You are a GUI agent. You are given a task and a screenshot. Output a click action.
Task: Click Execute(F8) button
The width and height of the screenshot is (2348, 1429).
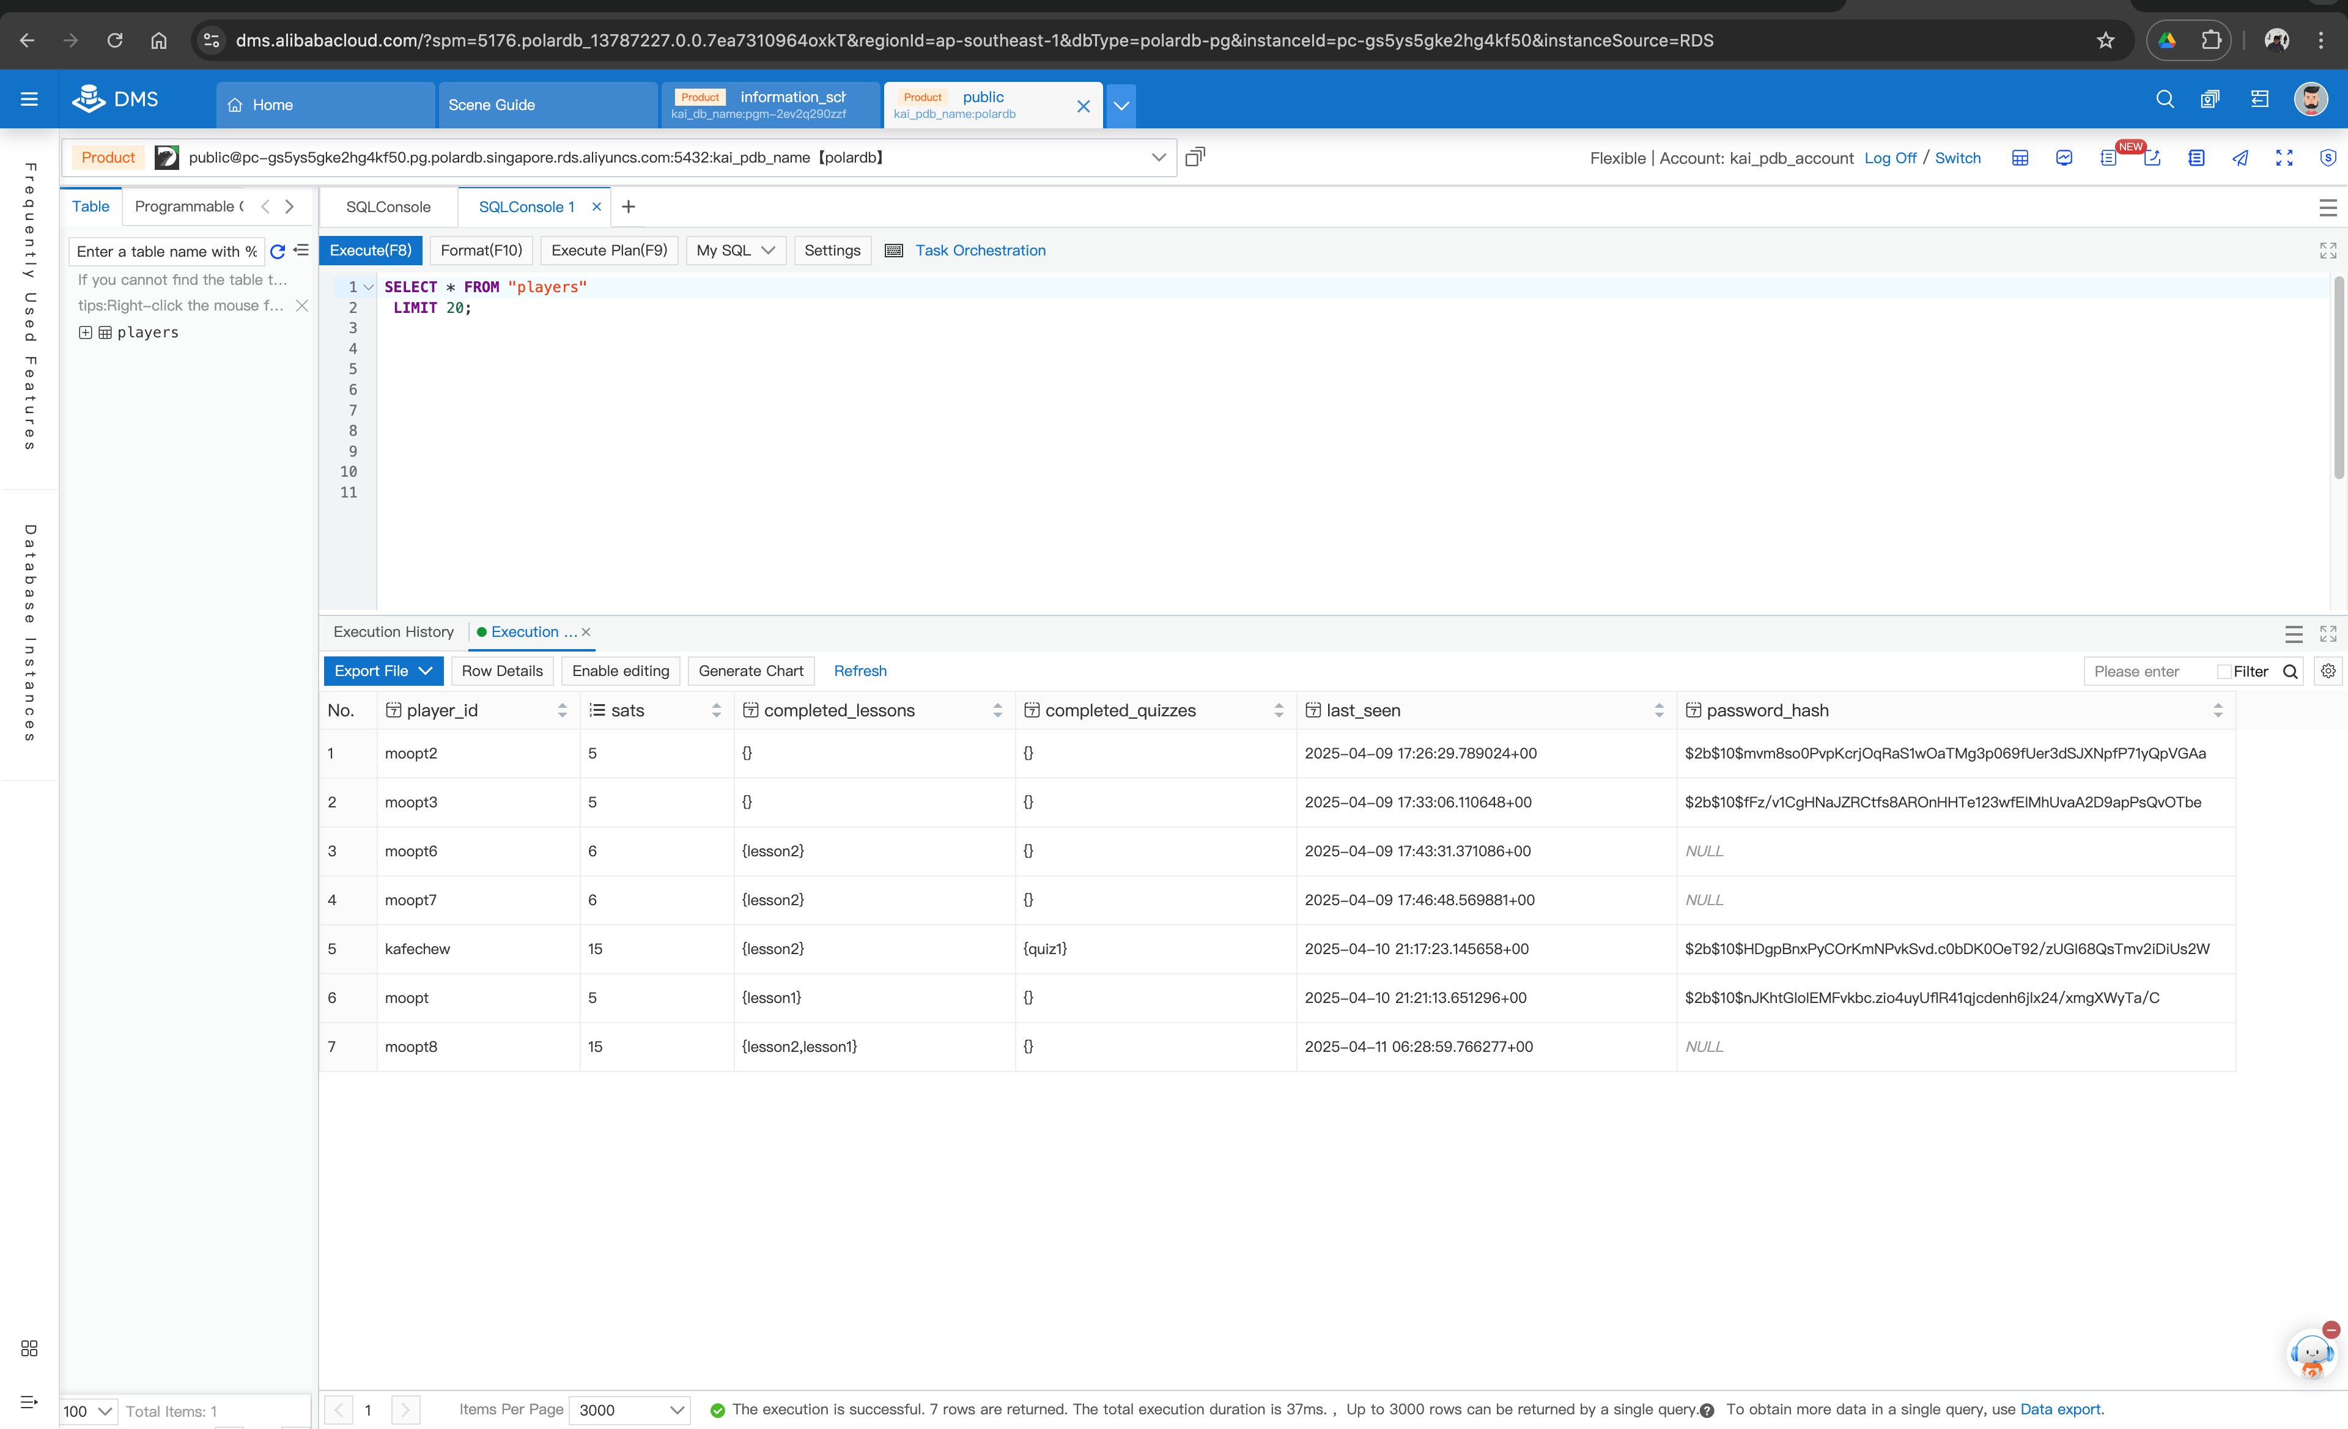[371, 251]
